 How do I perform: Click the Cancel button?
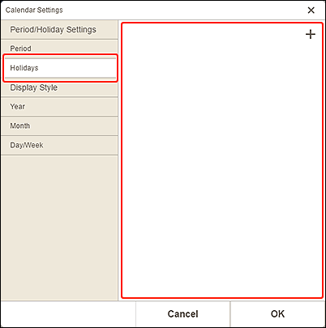tap(182, 314)
